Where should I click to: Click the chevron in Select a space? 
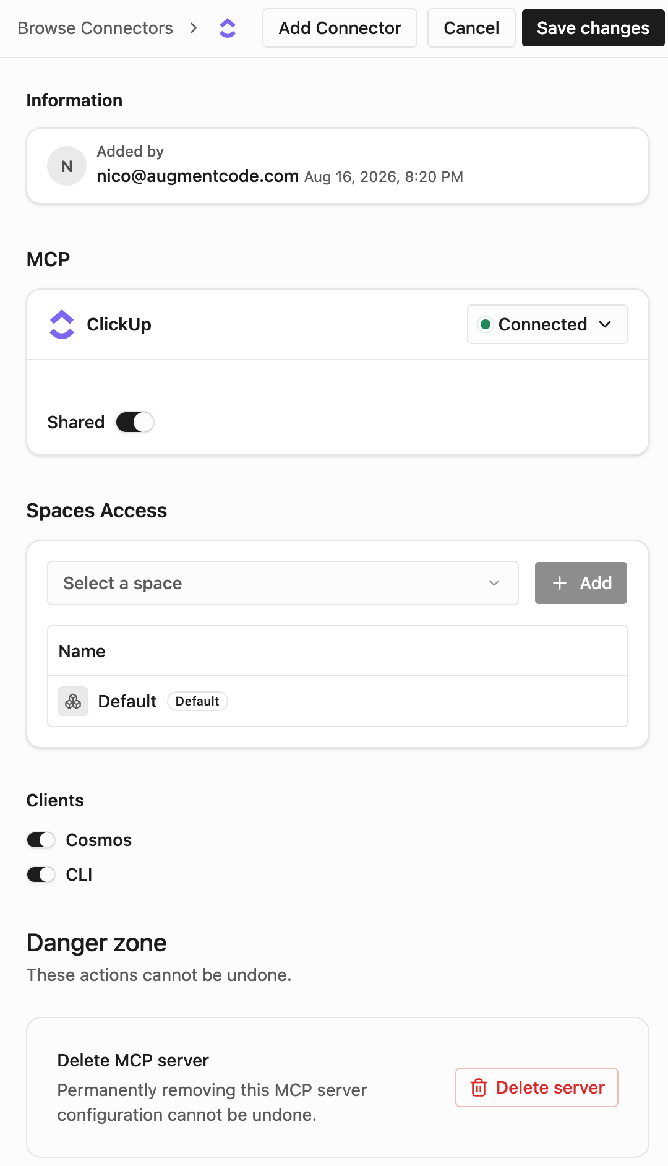[494, 583]
